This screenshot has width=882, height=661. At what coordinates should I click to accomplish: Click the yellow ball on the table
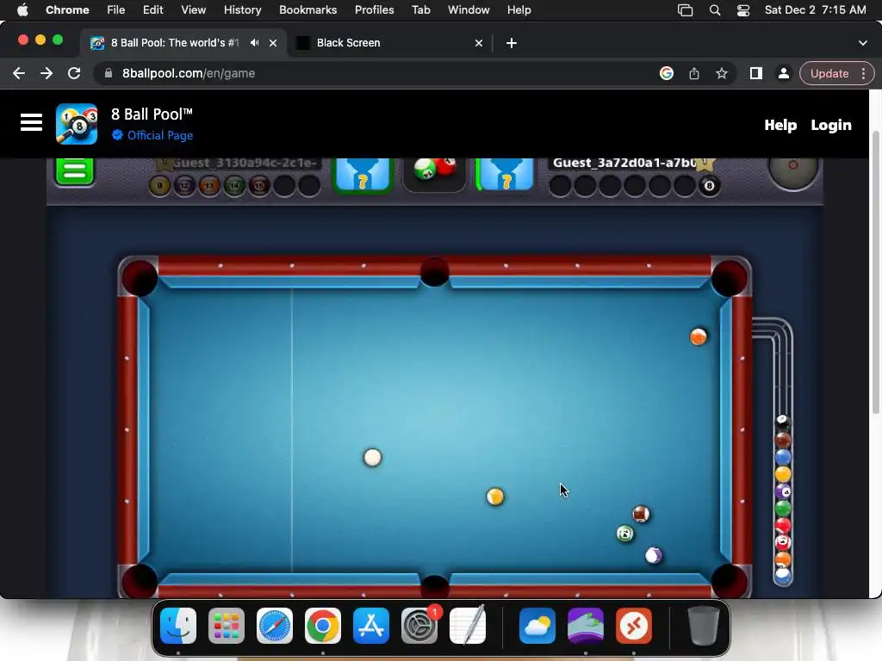click(x=495, y=497)
